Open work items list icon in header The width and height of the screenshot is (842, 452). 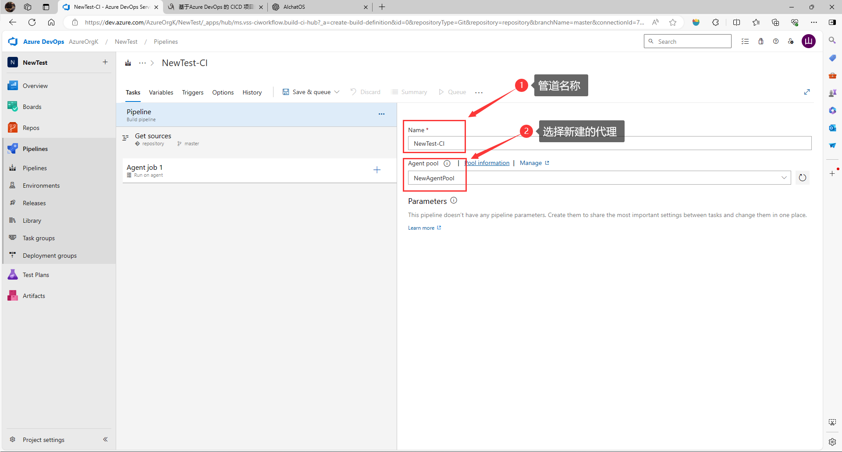coord(745,42)
